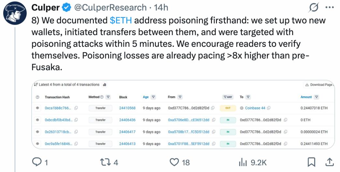Copy the Coinbase 44 address

[269, 108]
